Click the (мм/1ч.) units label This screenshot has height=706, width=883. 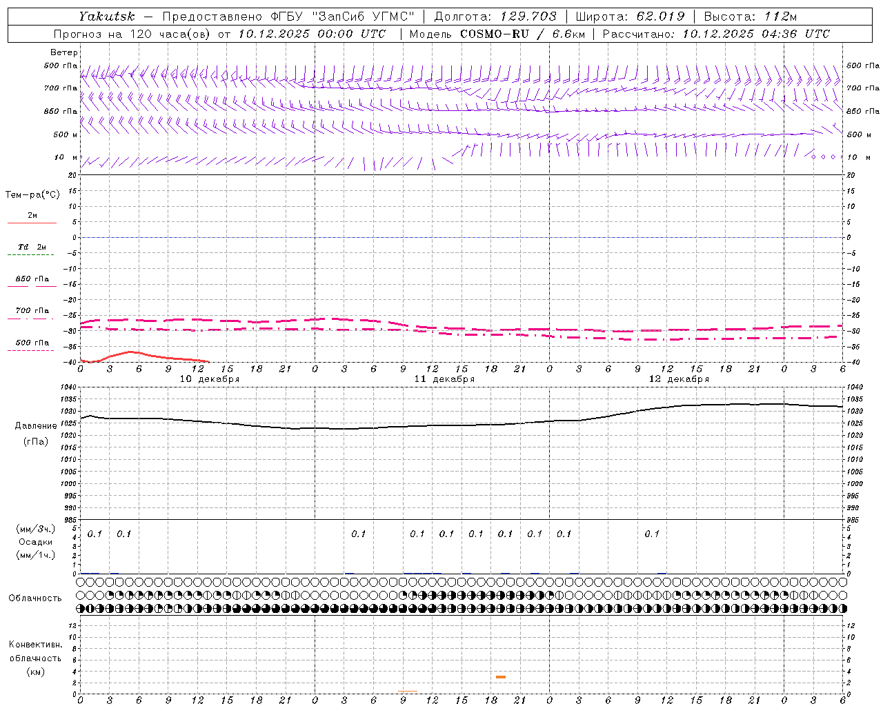36,555
